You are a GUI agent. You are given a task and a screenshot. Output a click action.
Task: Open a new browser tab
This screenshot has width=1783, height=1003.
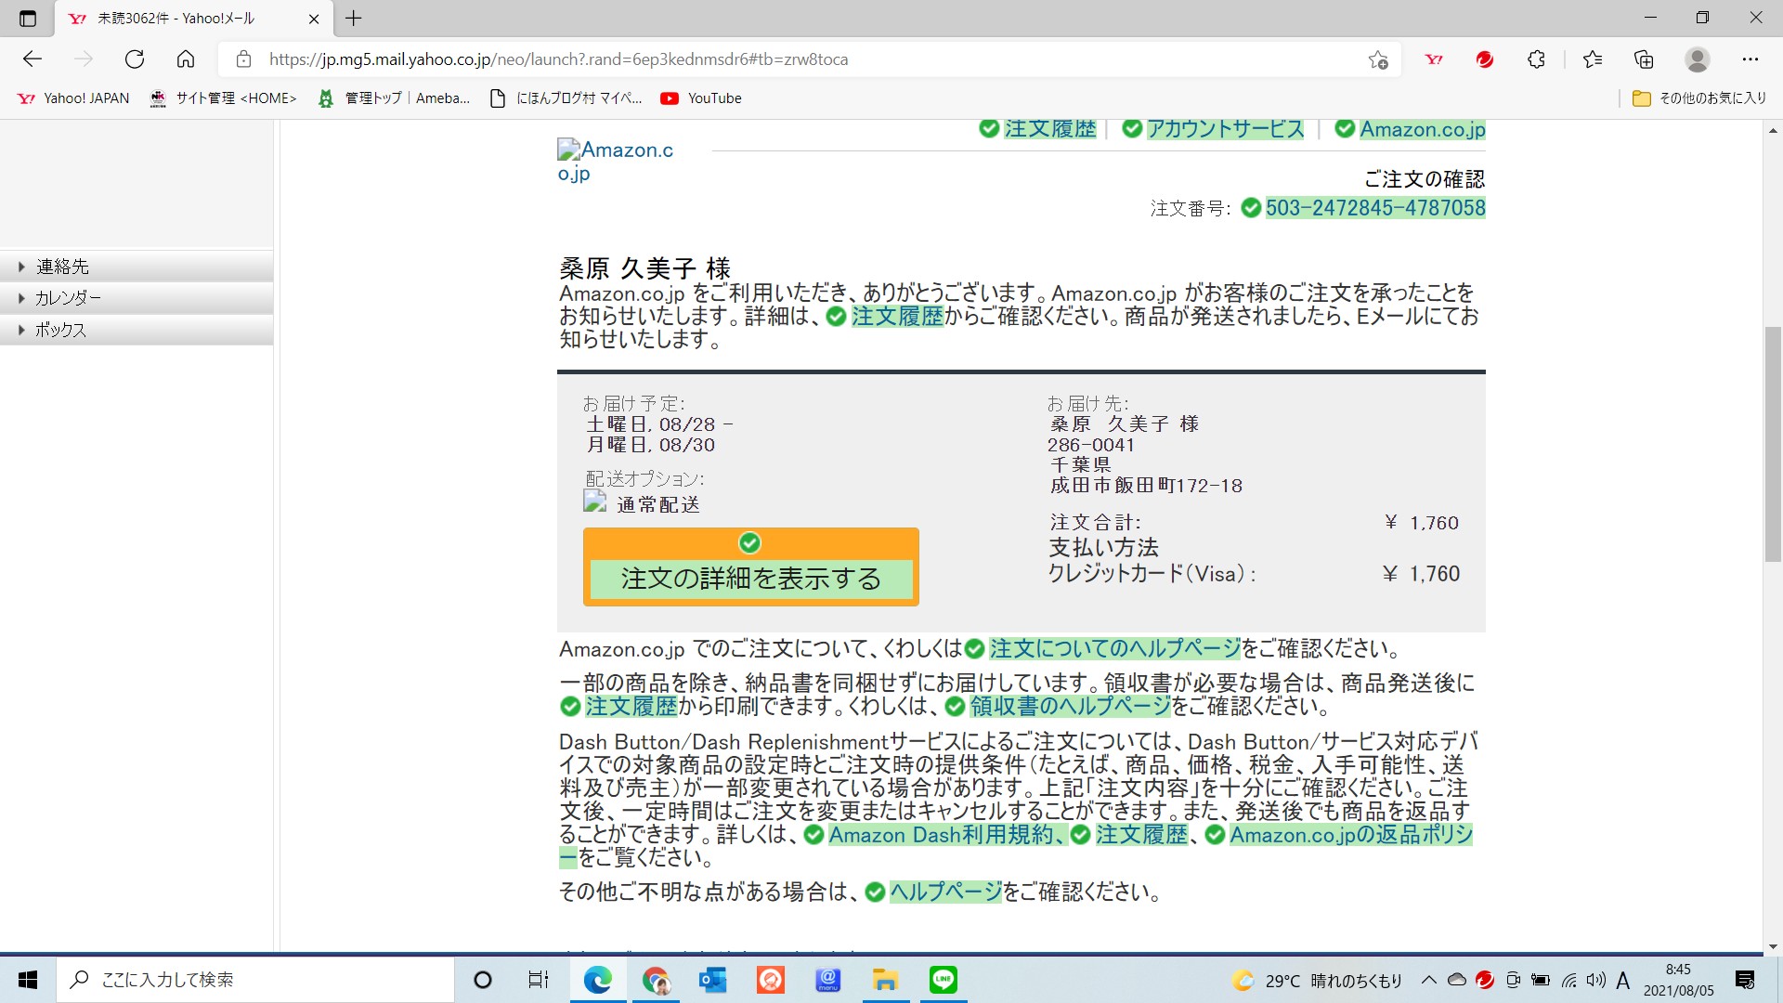[x=354, y=18]
